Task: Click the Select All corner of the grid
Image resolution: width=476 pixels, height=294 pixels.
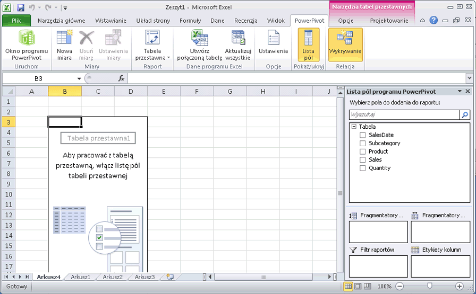Action: pyautogui.click(x=9, y=91)
